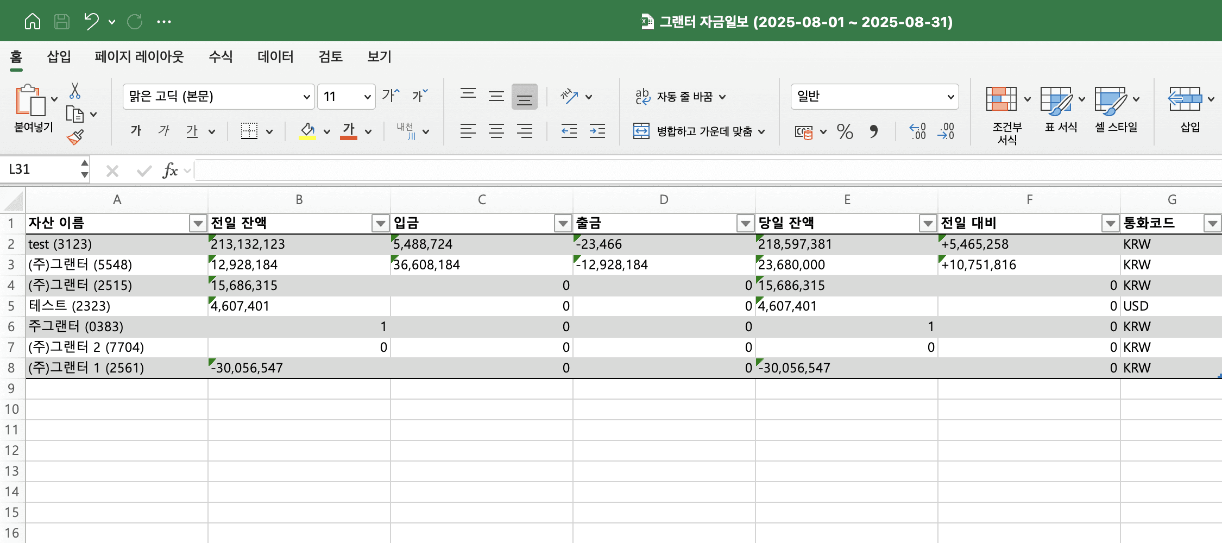The image size is (1222, 543).
Task: Center text horizontally
Action: 496,131
